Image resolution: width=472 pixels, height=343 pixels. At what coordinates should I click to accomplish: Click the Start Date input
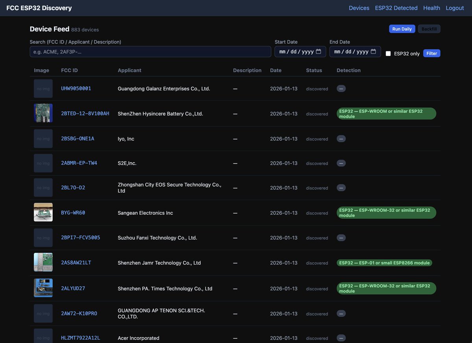(x=300, y=52)
